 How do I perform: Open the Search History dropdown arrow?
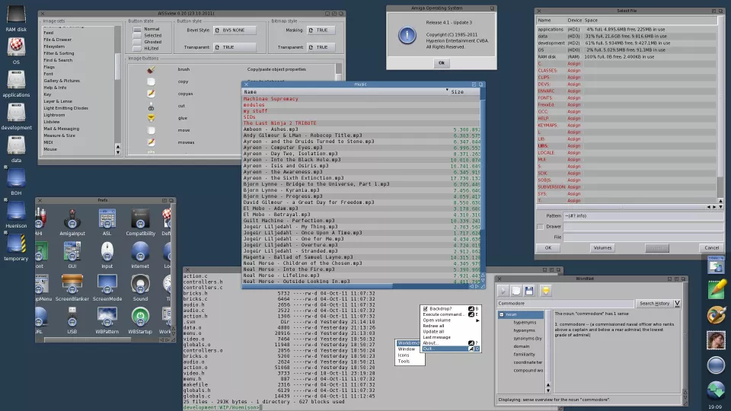click(677, 304)
